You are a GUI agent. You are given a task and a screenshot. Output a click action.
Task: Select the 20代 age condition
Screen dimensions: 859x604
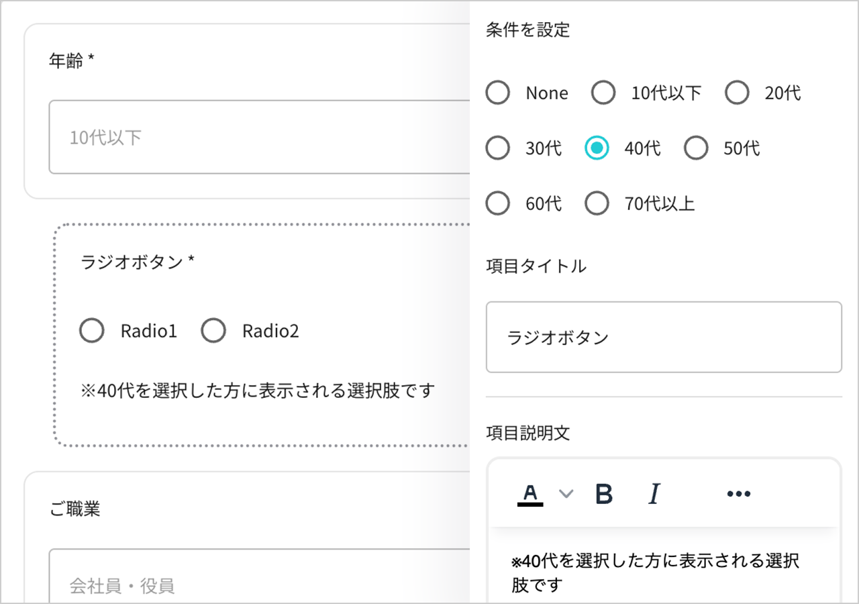coord(737,93)
